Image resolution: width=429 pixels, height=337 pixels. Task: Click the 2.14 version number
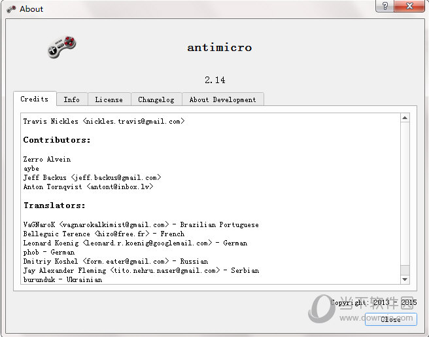point(215,80)
